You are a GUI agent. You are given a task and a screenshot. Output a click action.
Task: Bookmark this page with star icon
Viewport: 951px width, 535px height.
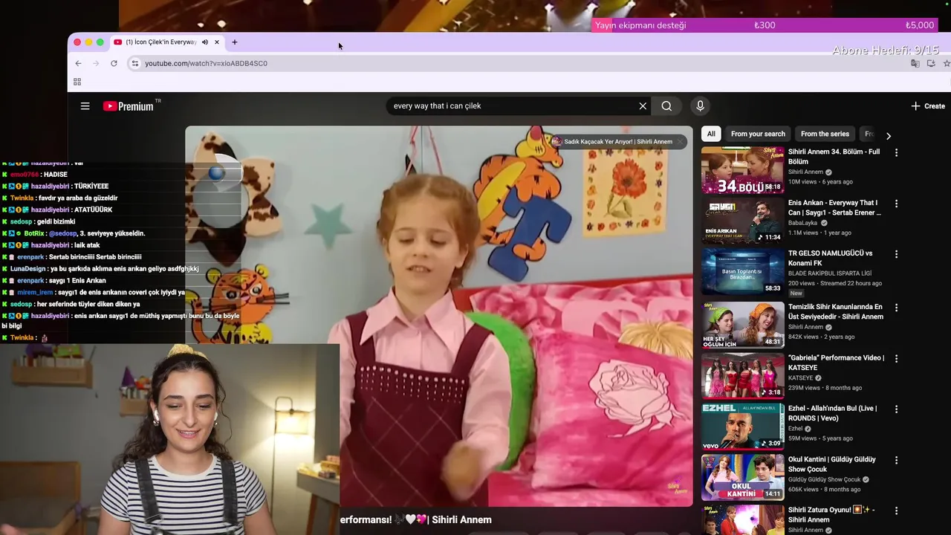tap(947, 63)
